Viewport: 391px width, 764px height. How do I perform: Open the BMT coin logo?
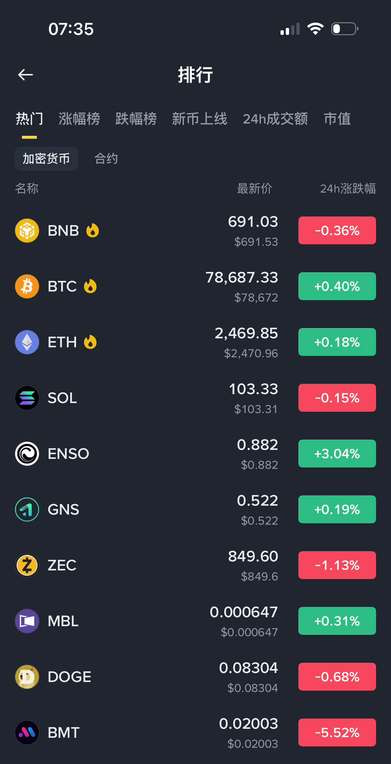point(27,732)
